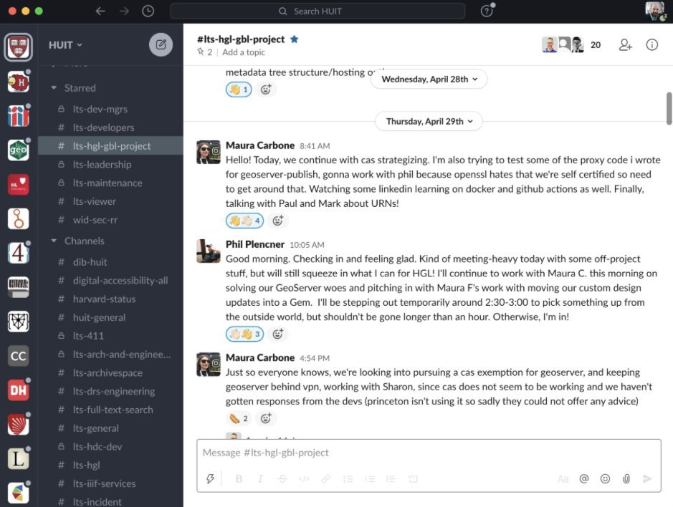Create an ordered list in composer
Screen dimensions: 673x507
pyautogui.click(x=348, y=478)
